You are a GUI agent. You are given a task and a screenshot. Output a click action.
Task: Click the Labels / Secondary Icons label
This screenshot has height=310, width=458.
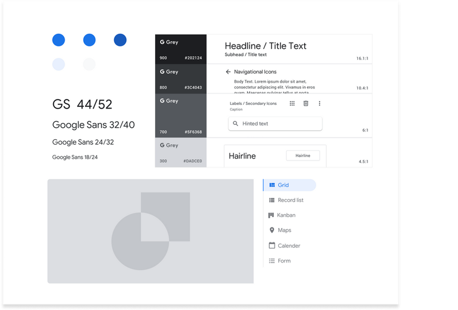click(253, 103)
